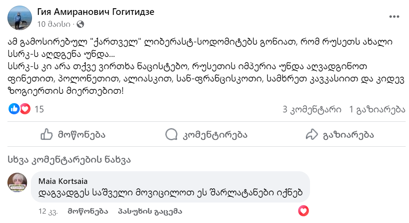Open the three-dot post options menu
The height and width of the screenshot is (223, 409).
[394, 17]
